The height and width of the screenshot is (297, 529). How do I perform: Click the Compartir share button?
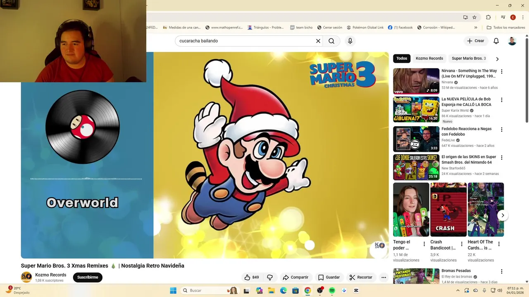click(295, 277)
